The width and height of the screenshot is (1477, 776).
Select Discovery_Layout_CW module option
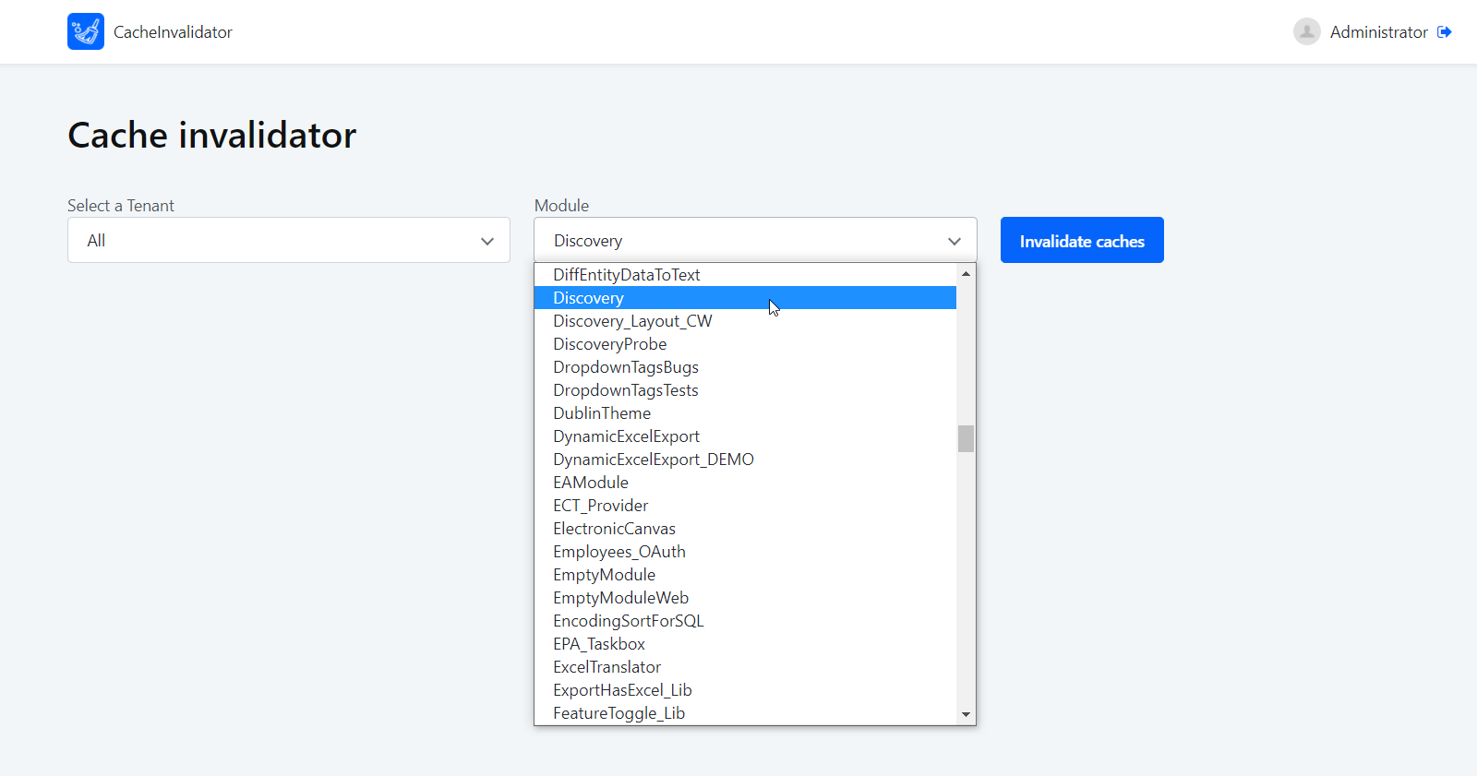click(745, 321)
